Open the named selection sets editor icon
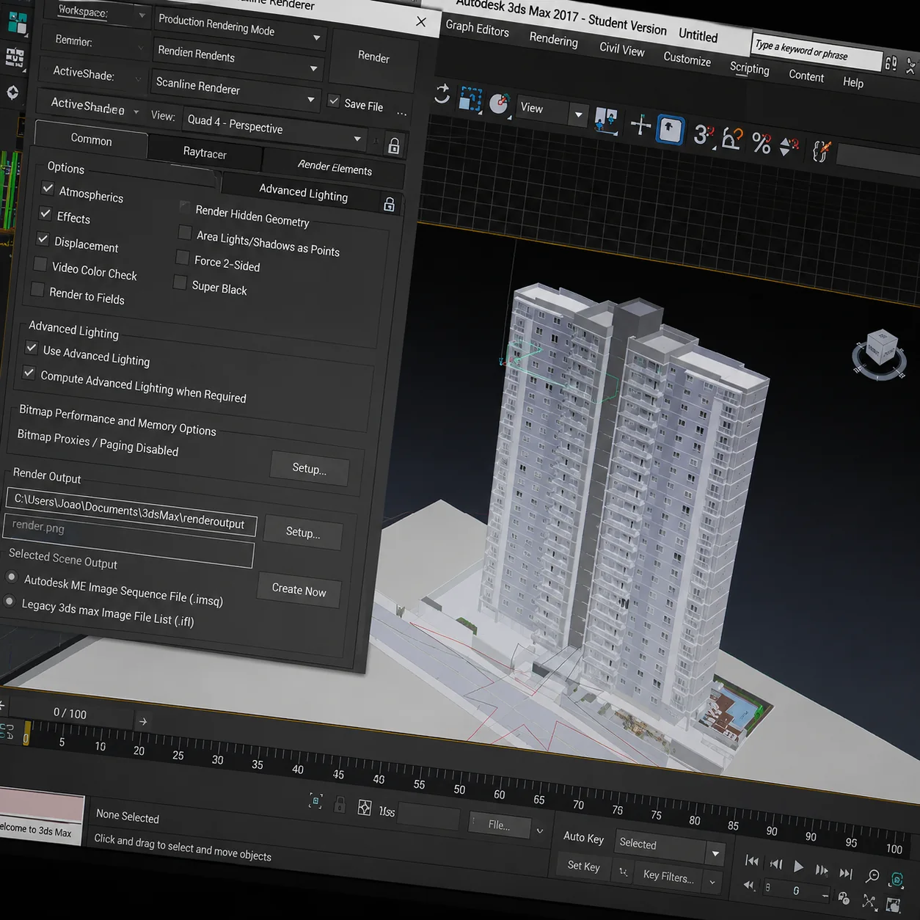This screenshot has height=920, width=920. (x=822, y=151)
